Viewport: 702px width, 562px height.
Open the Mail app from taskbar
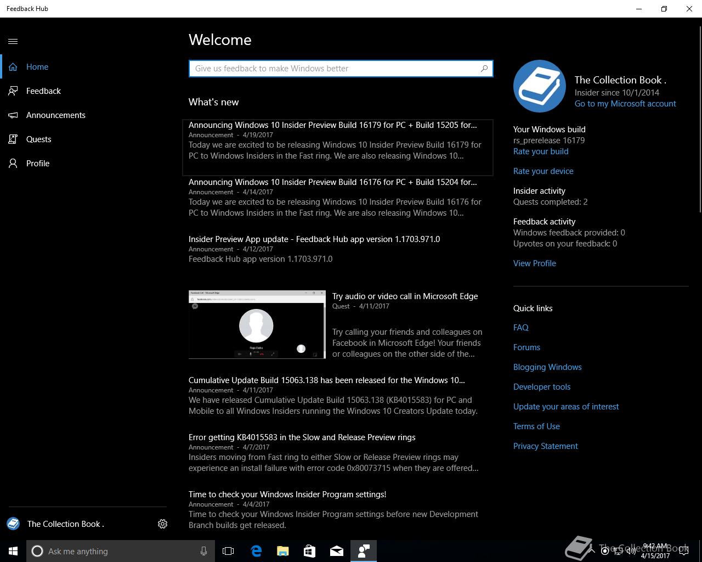click(x=337, y=551)
